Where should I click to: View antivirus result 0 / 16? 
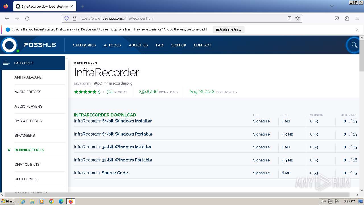350,160
